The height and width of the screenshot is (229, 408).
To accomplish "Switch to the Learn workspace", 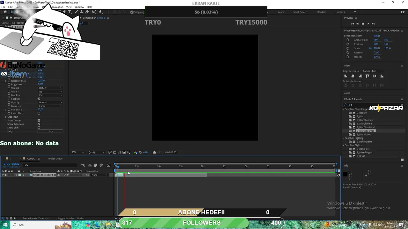I will click(281, 12).
